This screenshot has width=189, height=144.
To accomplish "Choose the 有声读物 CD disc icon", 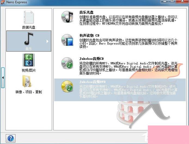I will tap(67, 40).
